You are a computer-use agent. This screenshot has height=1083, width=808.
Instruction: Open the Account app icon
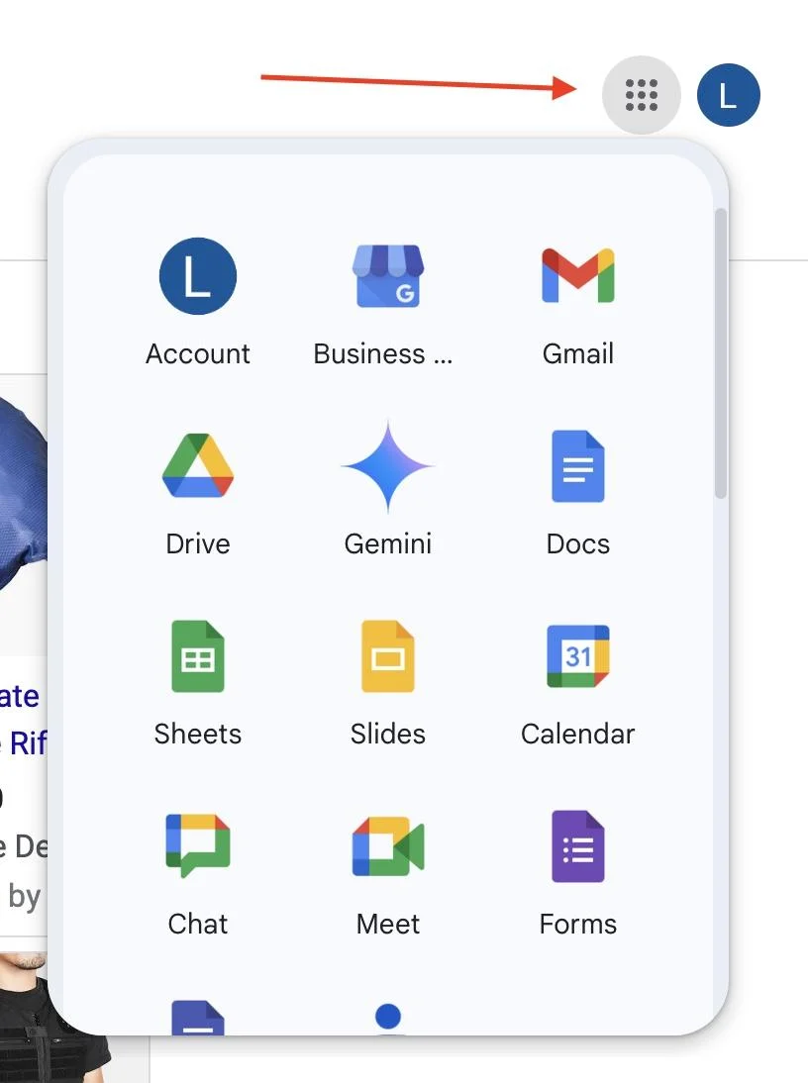(x=198, y=276)
